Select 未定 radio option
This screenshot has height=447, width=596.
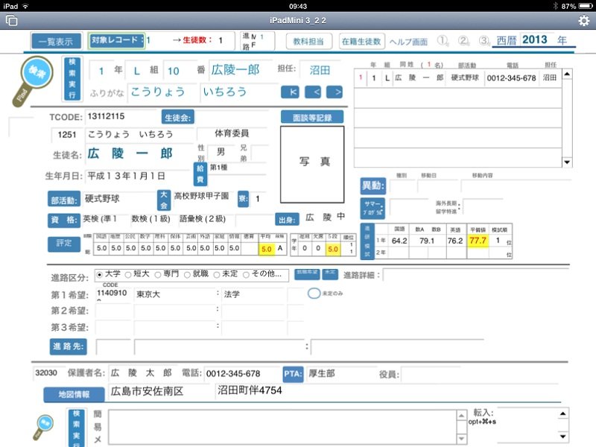coord(217,274)
